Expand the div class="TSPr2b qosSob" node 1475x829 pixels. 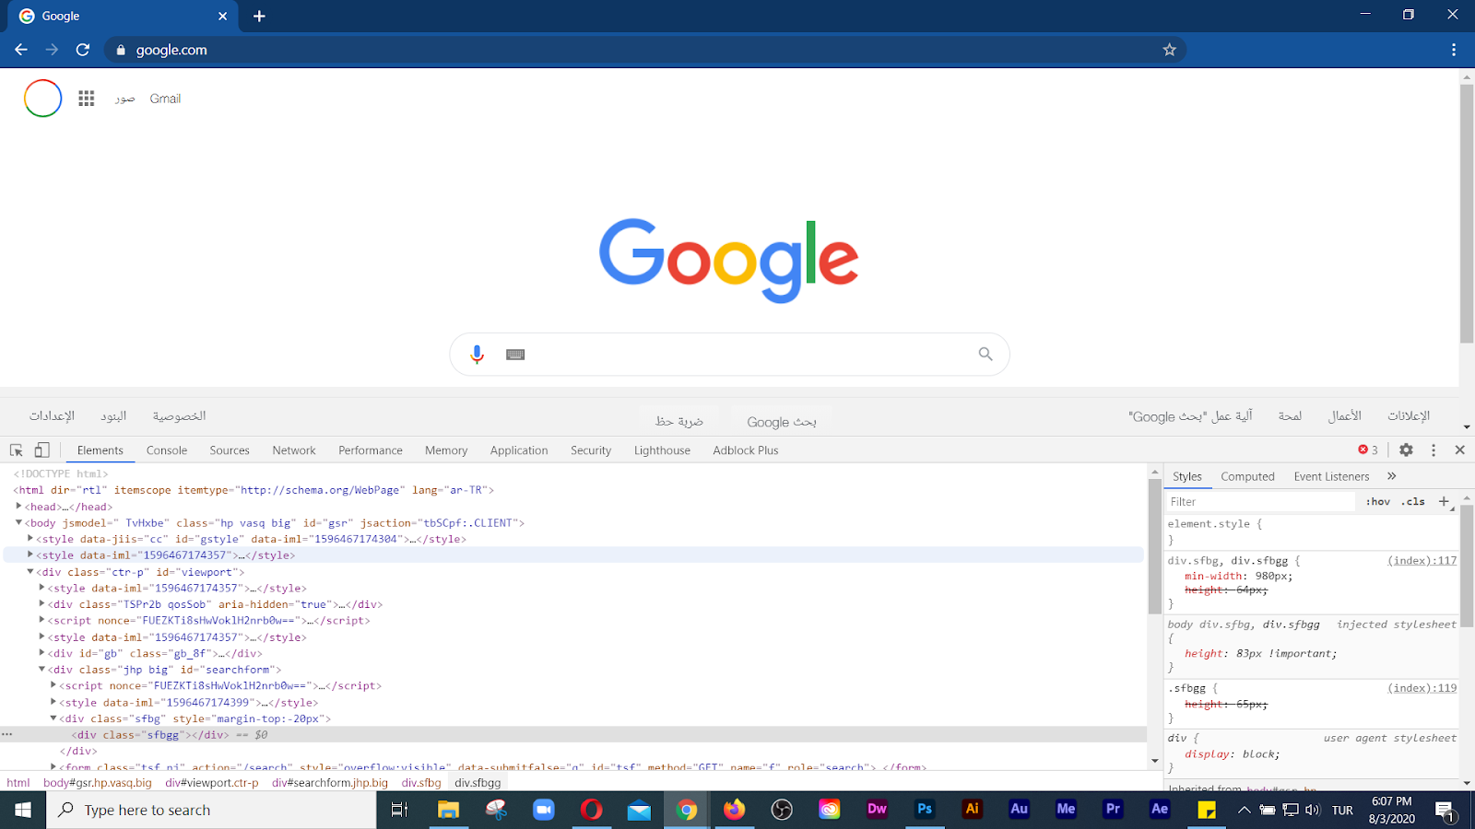[42, 603]
